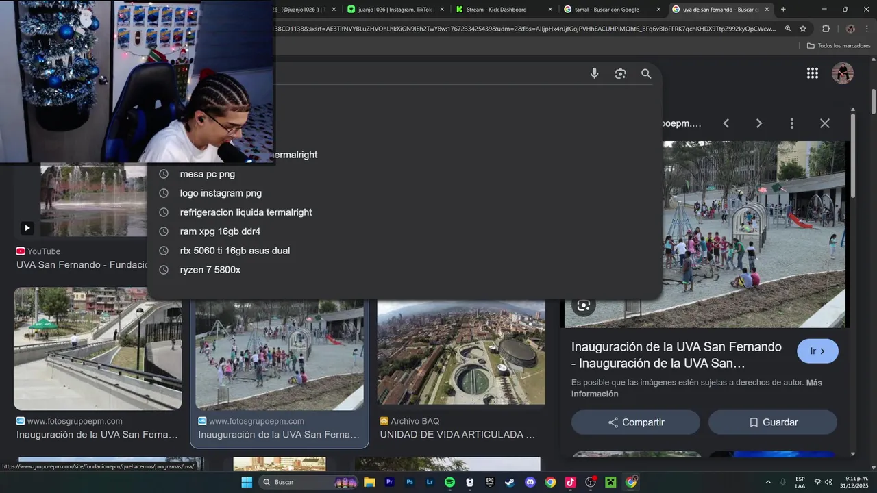Screen dimensions: 877x493
Task: Open the Más información link
Action: pos(696,388)
